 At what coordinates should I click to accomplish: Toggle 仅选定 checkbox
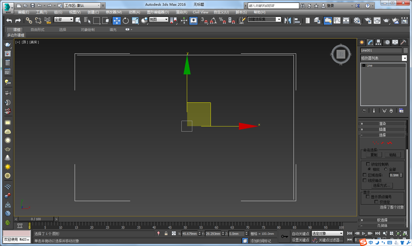tap(376, 202)
